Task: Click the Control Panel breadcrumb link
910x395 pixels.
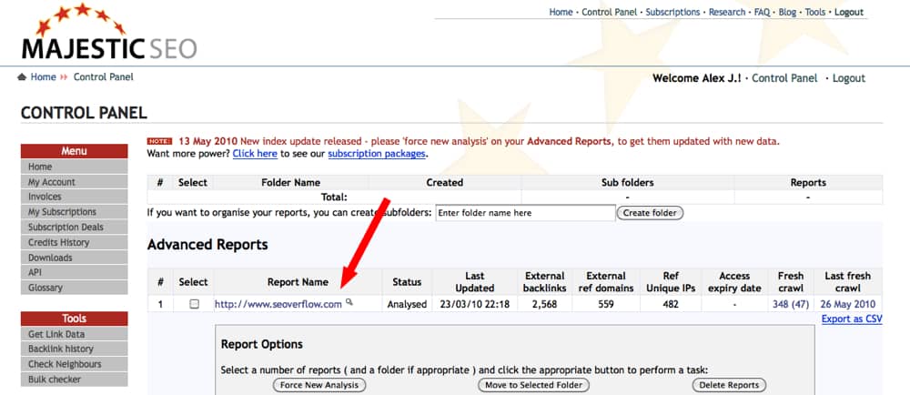Action: [104, 77]
